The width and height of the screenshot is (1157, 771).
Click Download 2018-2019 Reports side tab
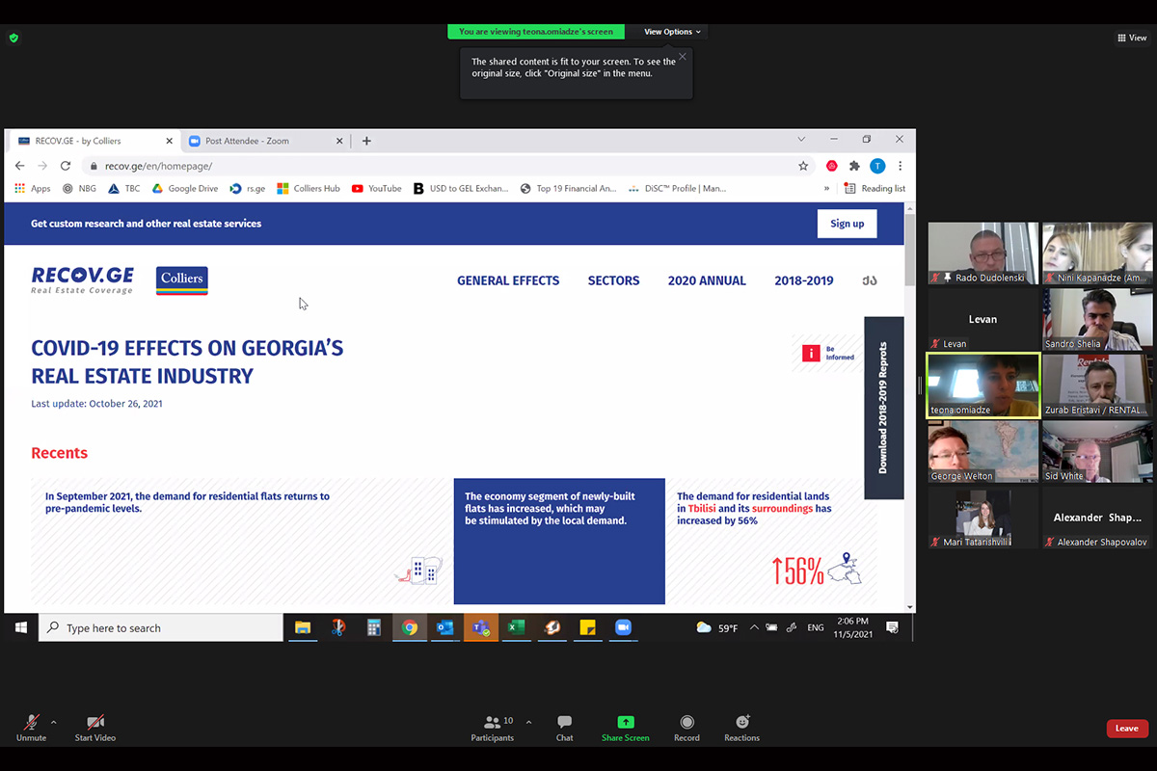click(x=883, y=408)
